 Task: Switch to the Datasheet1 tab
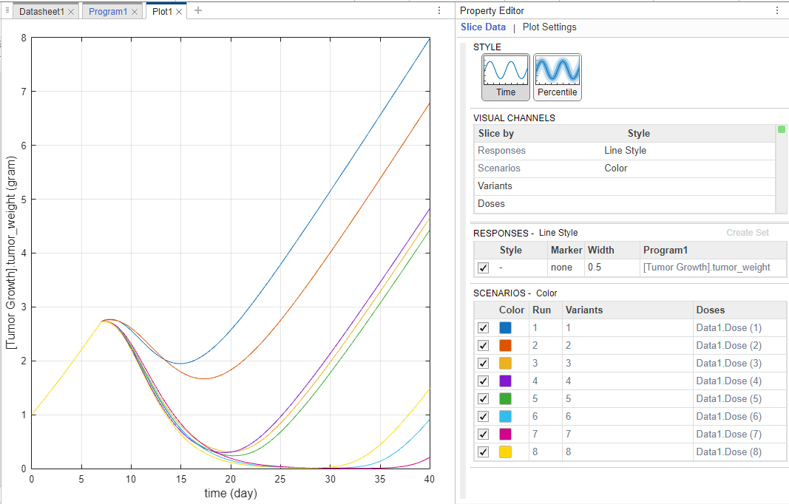41,12
